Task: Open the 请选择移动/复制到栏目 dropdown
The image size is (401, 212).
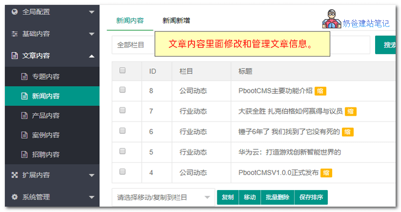Action: tap(163, 197)
